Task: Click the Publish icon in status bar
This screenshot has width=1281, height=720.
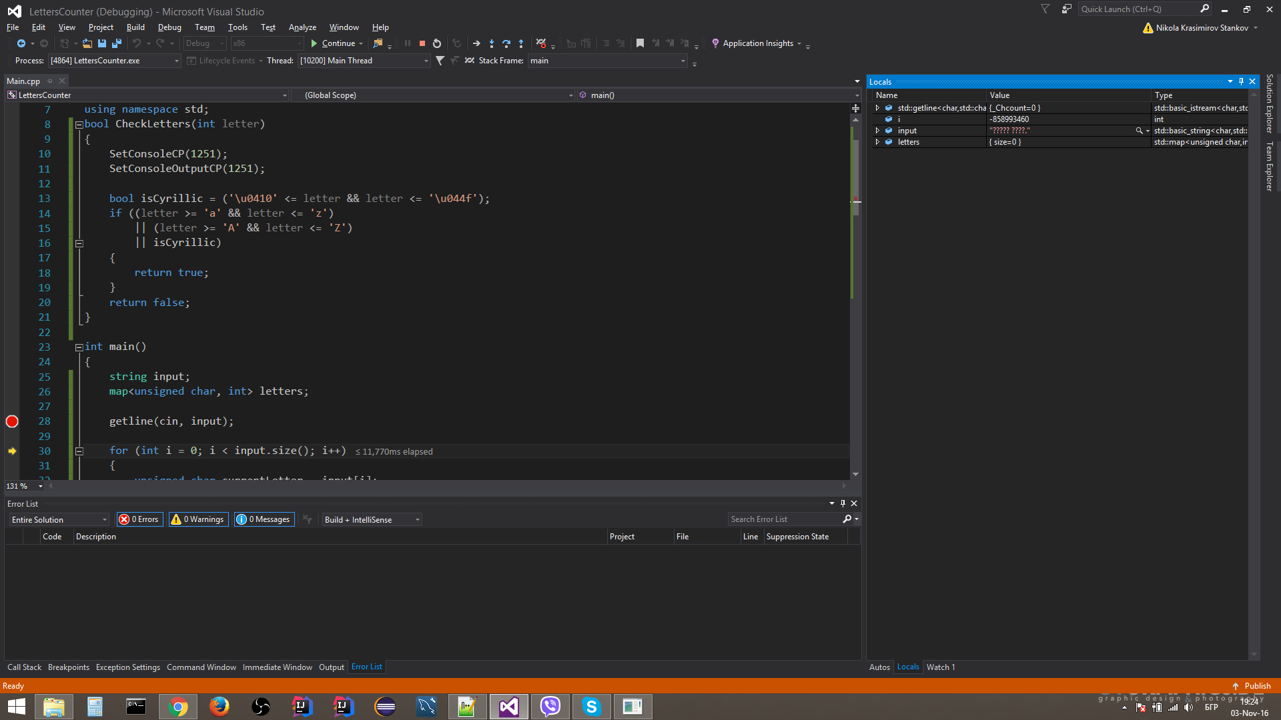Action: point(1236,686)
